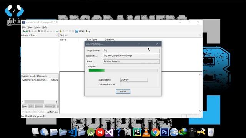The height and width of the screenshot is (138, 246).
Task: Click the Remove button under Custom Content Sources
Action: point(39,107)
